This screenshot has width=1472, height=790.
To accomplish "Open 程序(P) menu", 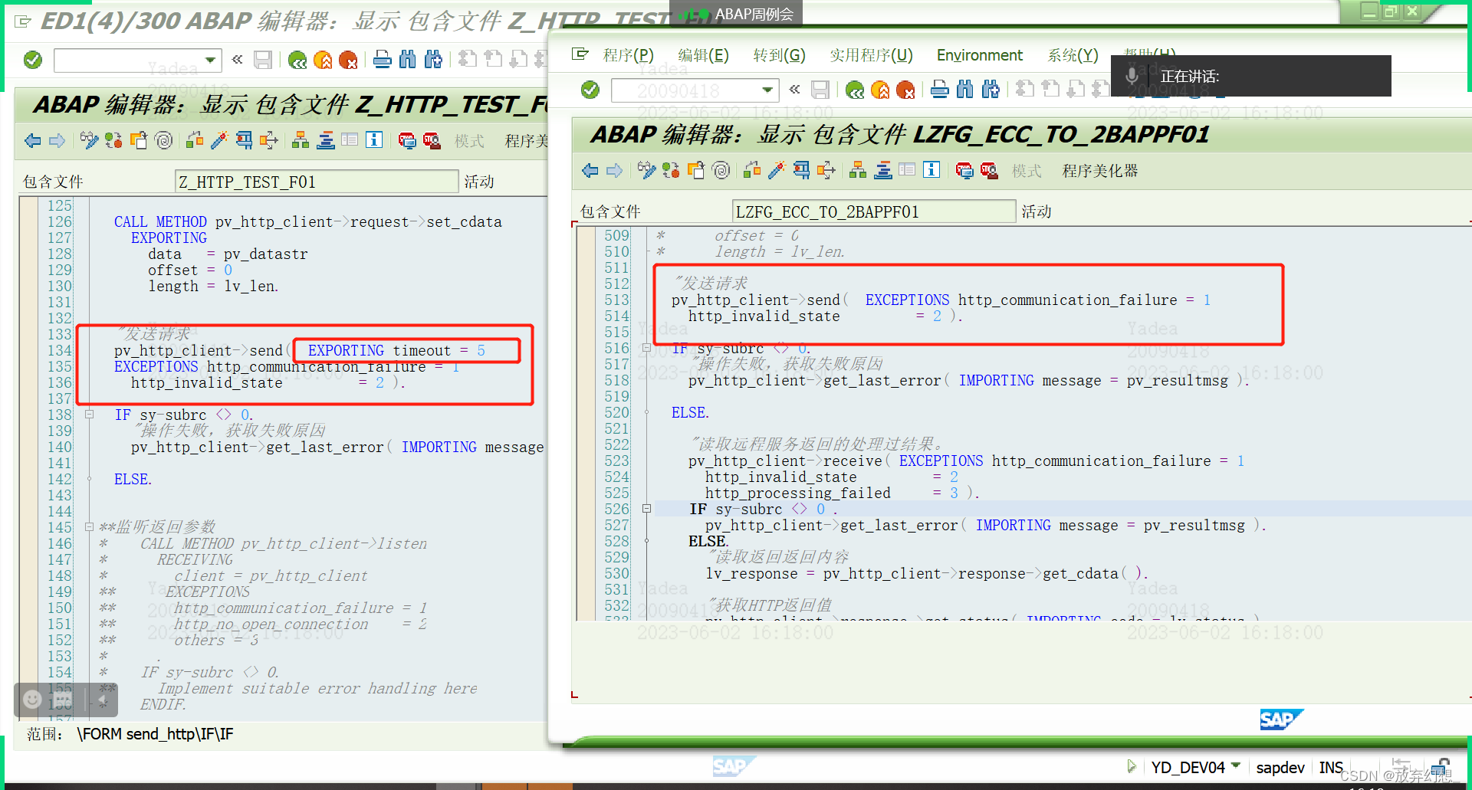I will pyautogui.click(x=628, y=55).
